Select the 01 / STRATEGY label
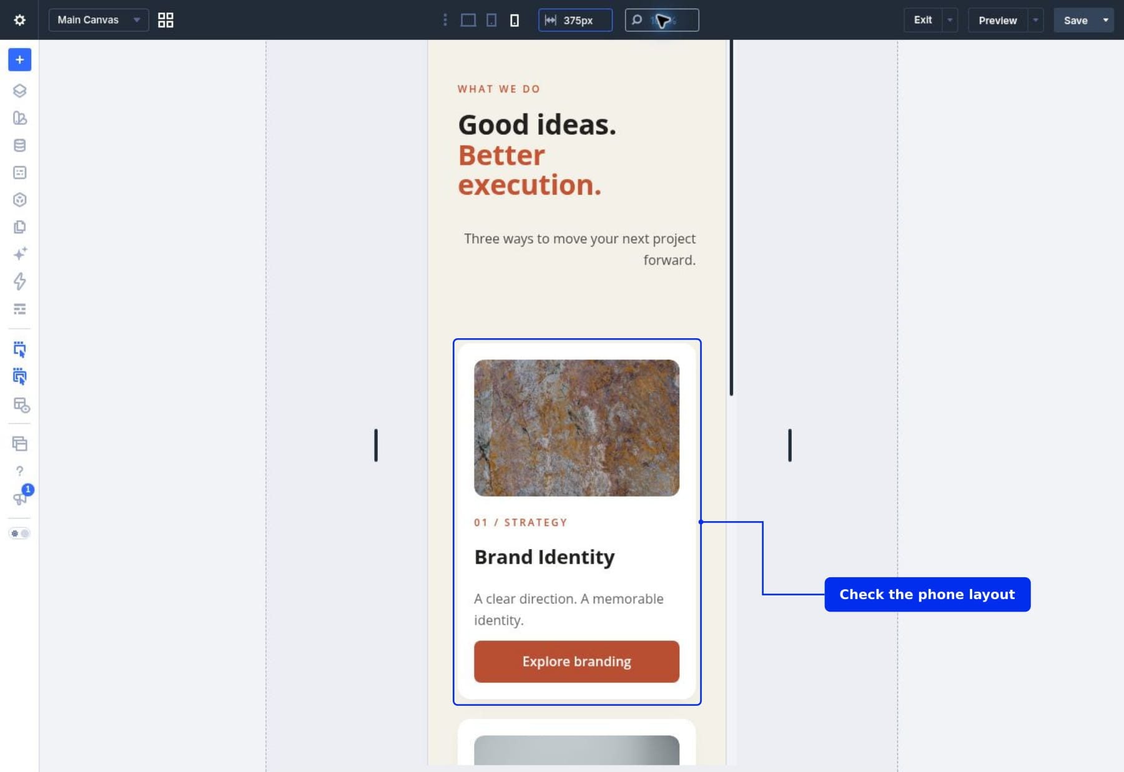1124x772 pixels. tap(521, 522)
